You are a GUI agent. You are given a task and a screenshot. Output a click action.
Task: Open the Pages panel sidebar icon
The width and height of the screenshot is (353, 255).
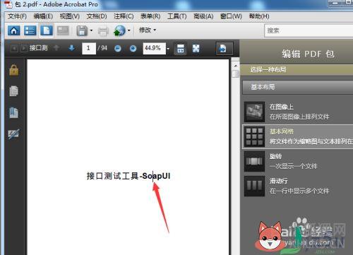coord(13,91)
